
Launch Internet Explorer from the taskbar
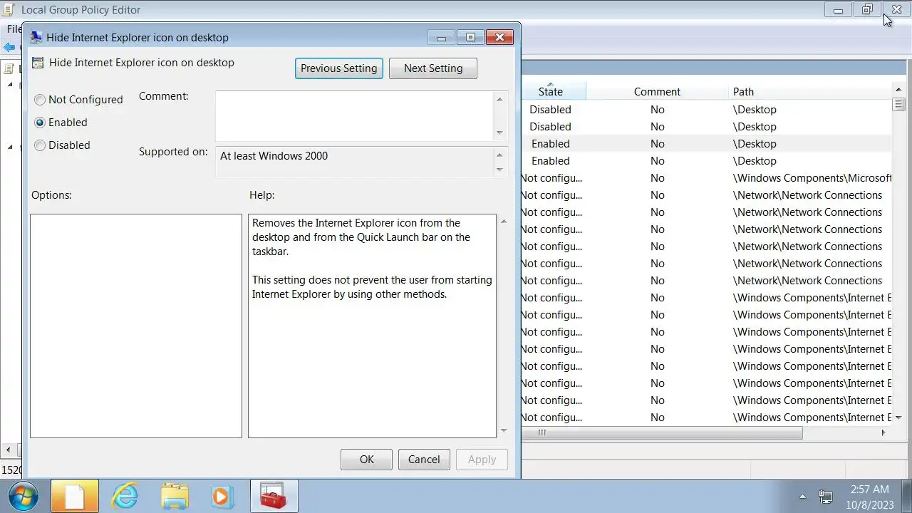[125, 496]
